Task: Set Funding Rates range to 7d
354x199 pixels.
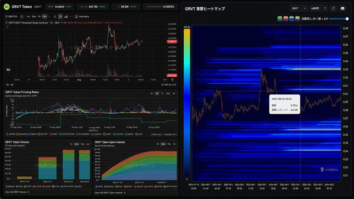Action: tap(162, 94)
